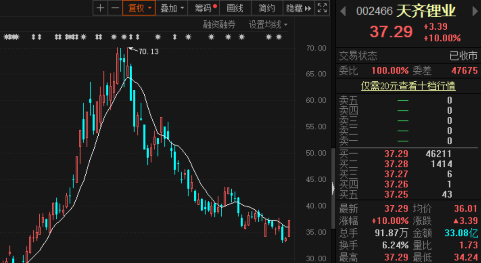
Task: Click the 天齐锂业 stock name
Action: [426, 11]
